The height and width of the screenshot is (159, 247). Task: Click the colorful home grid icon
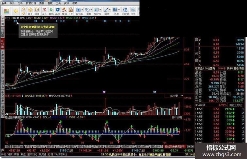pyautogui.click(x=7, y=11)
